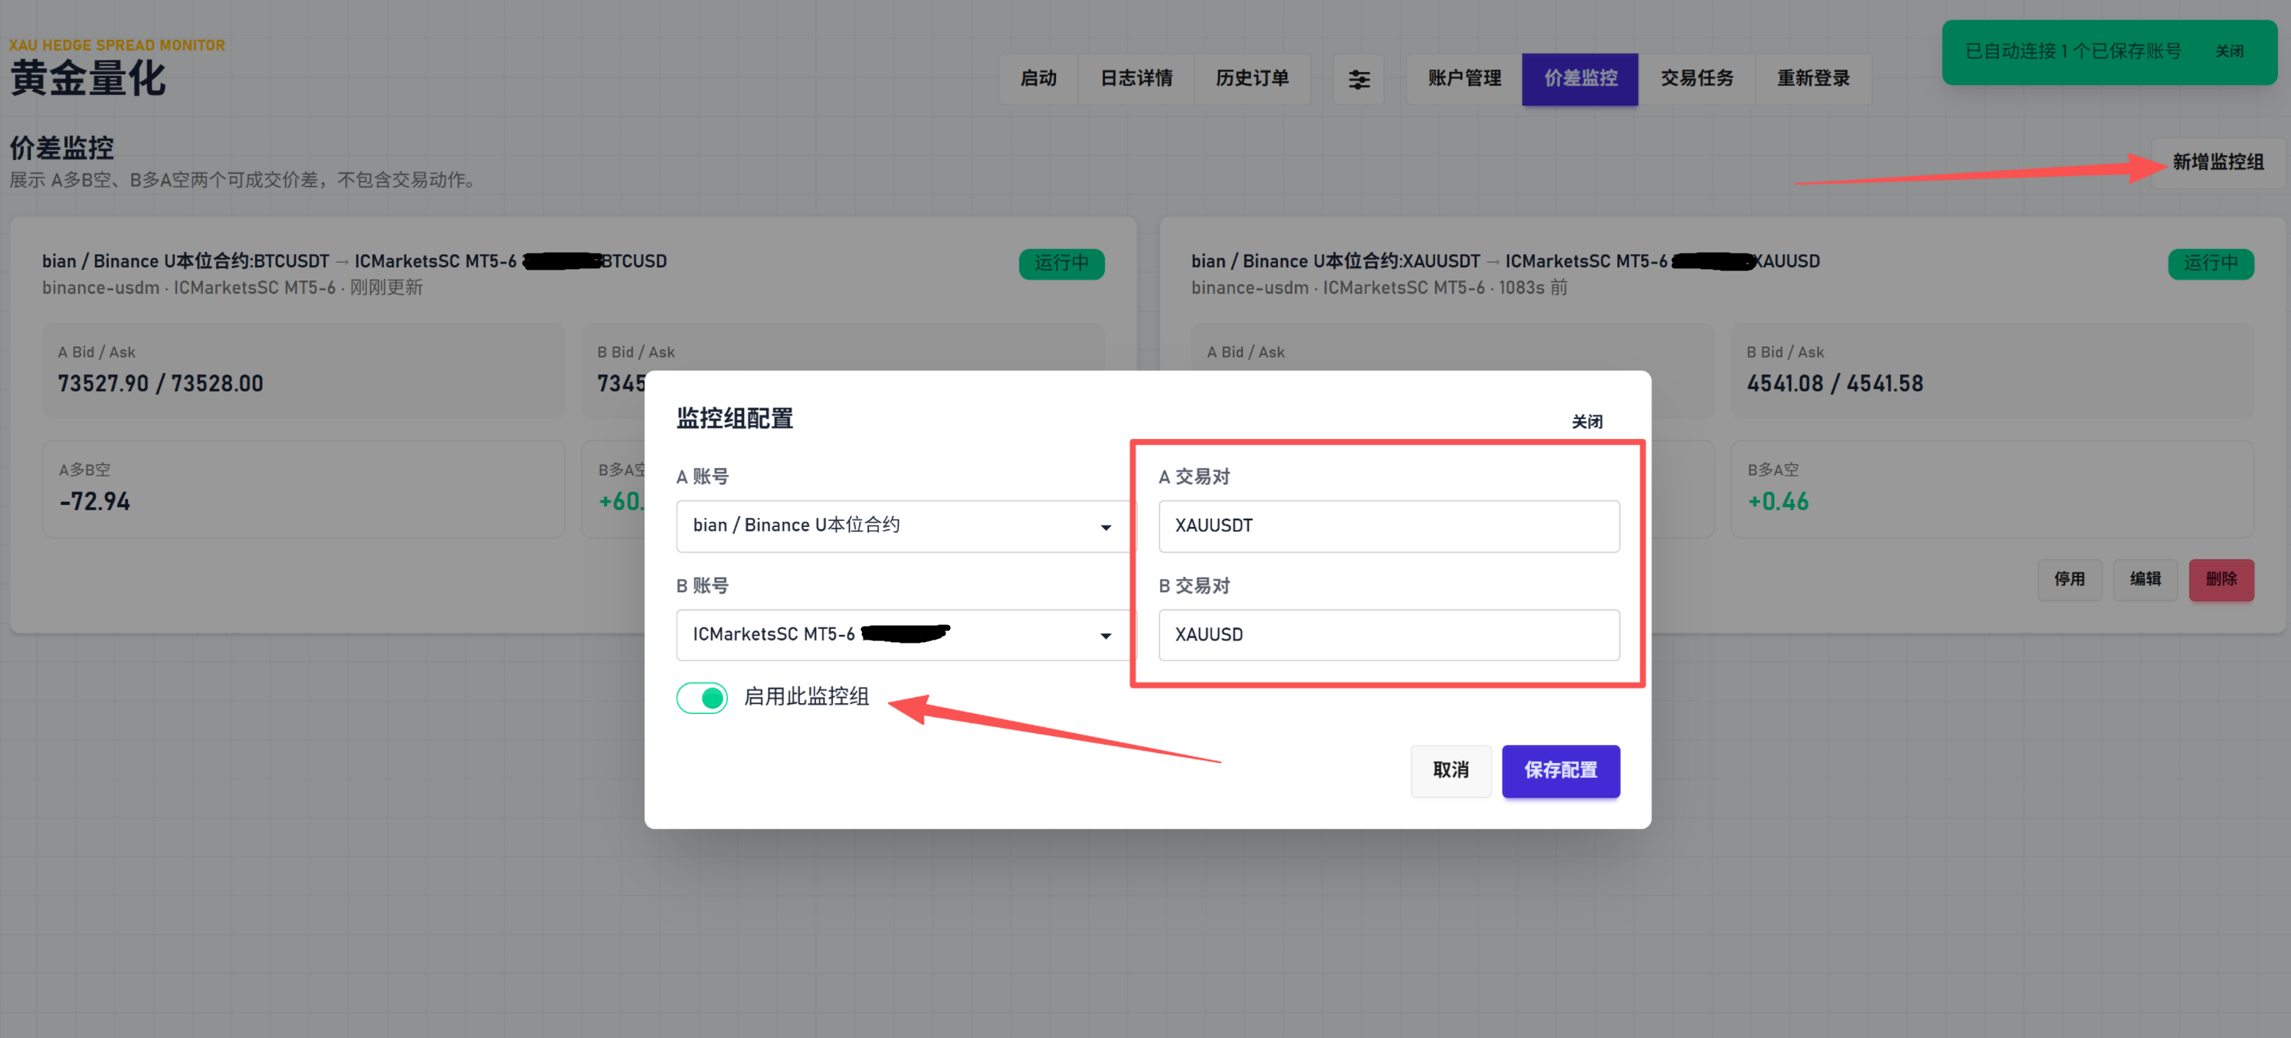
Task: Close the 监控组配置 dialog
Action: click(1586, 421)
